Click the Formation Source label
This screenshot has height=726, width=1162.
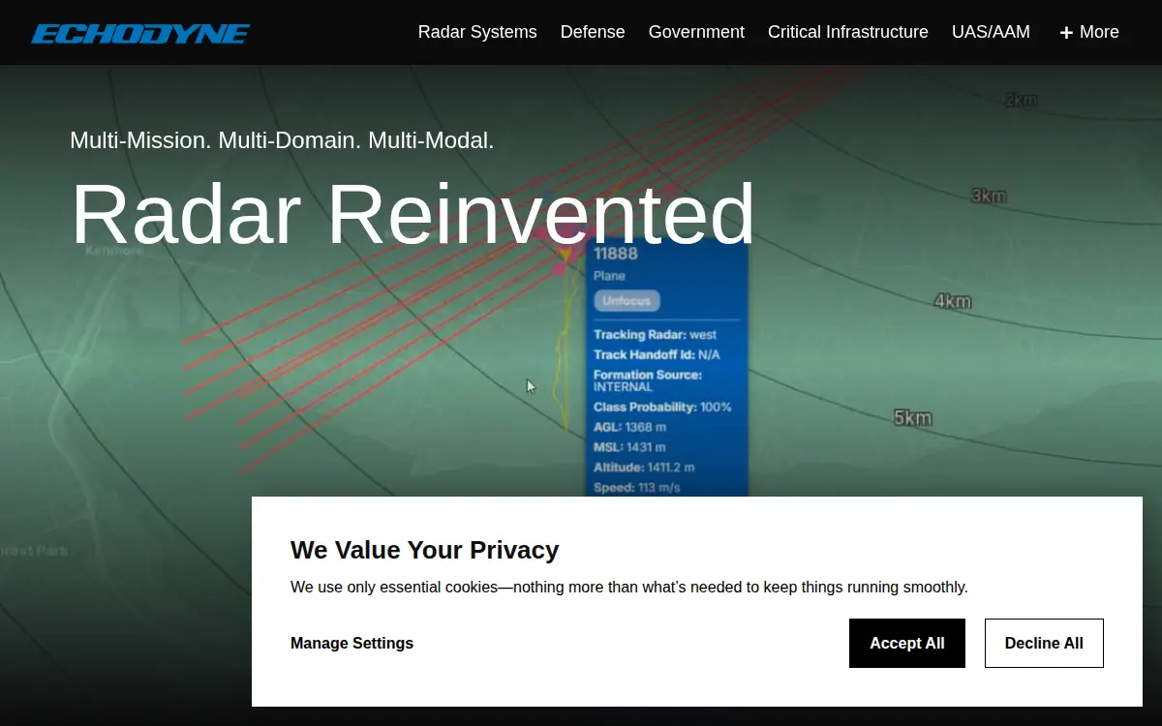648,375
